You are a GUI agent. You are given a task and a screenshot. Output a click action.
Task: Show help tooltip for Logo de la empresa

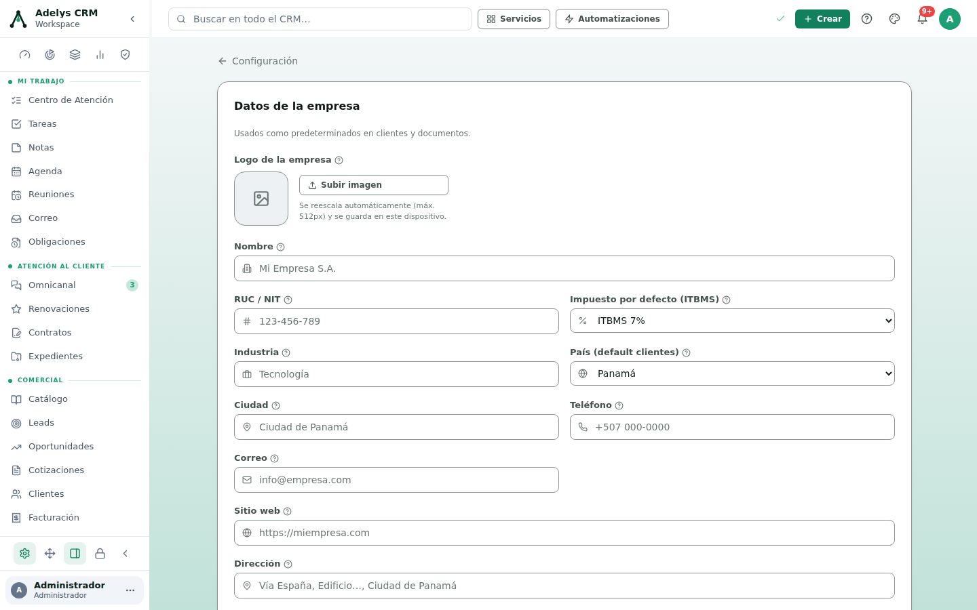click(339, 161)
